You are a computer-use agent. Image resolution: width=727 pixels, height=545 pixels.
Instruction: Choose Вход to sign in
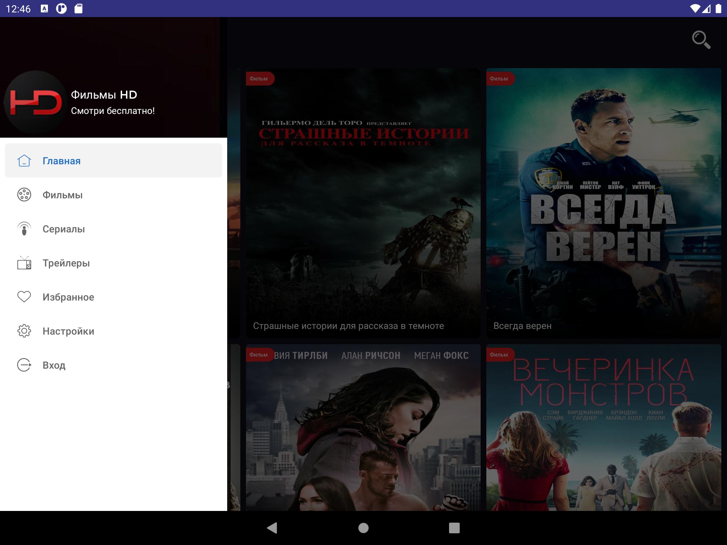click(x=114, y=365)
